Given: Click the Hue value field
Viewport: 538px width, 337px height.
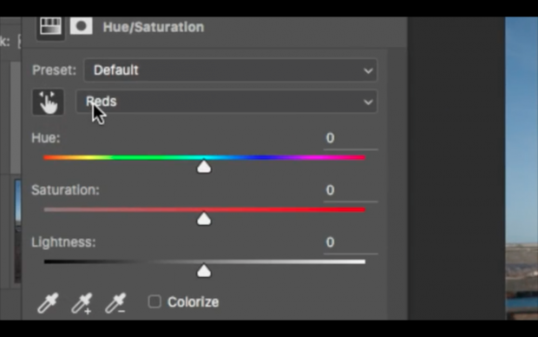Looking at the screenshot, I should [x=351, y=139].
